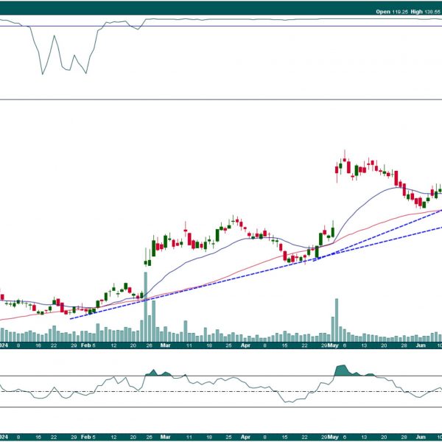442x442 pixels.
Task: Click the purple horizontal reference line in top indicator
Action: tap(221, 27)
